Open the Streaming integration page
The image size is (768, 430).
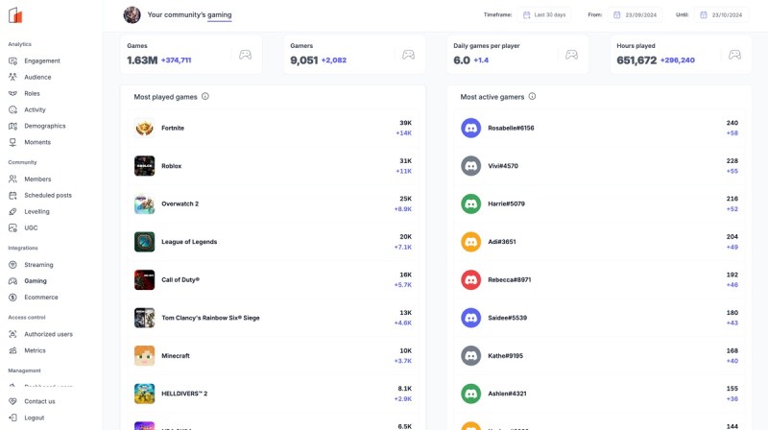(x=38, y=265)
